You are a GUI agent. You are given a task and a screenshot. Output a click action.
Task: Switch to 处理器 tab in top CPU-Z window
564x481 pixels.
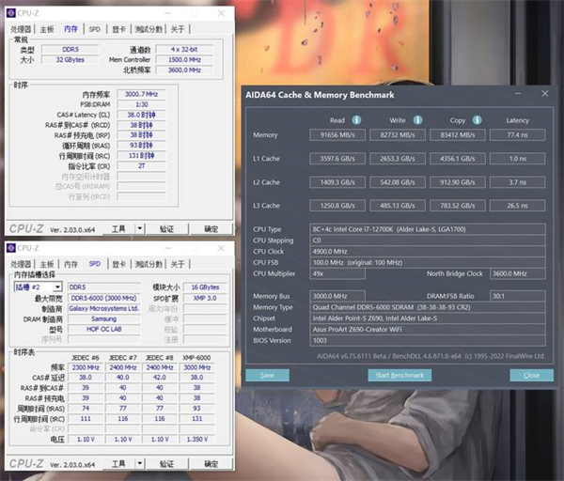(x=21, y=29)
